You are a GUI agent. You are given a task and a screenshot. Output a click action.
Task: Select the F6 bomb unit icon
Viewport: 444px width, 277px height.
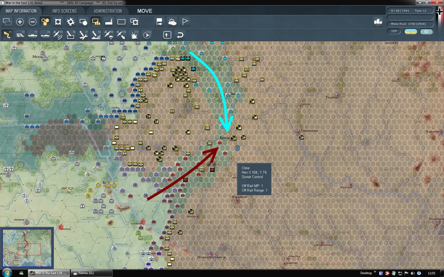point(71,35)
